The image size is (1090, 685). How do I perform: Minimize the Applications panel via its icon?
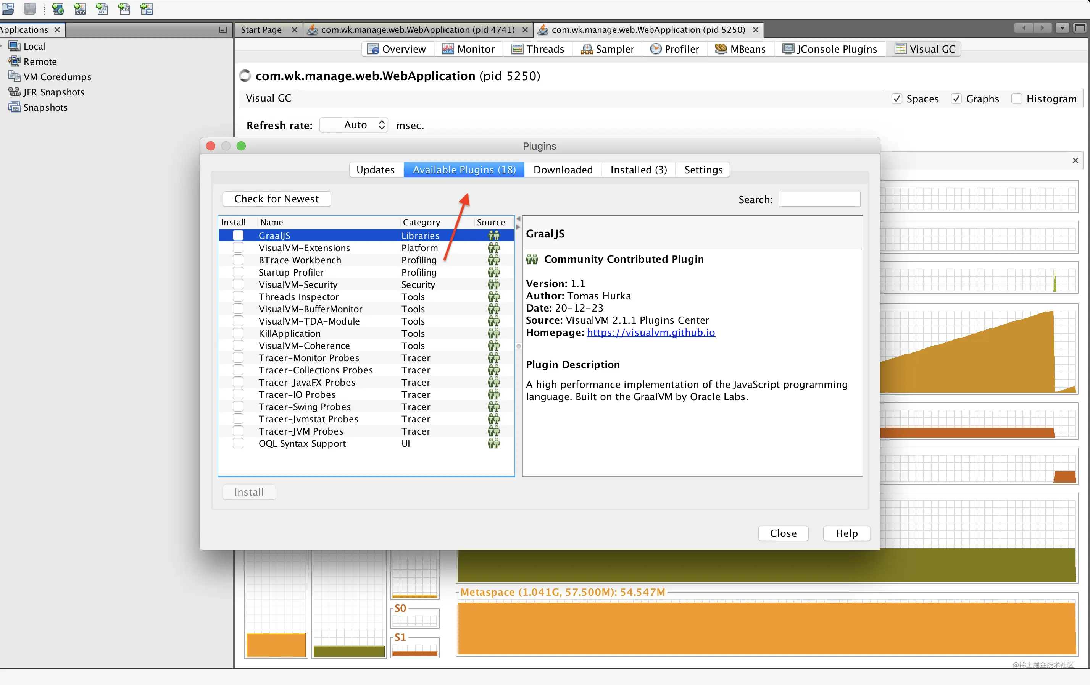click(x=223, y=30)
